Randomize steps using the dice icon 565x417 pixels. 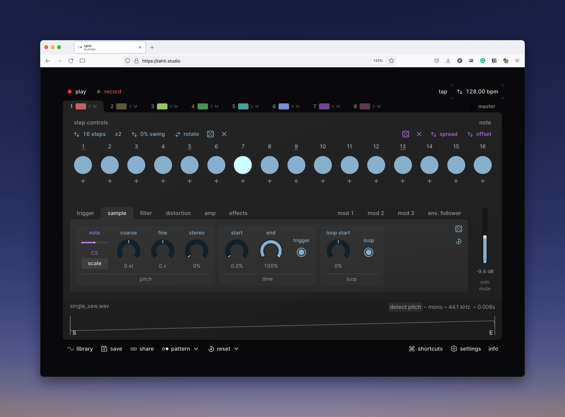211,134
